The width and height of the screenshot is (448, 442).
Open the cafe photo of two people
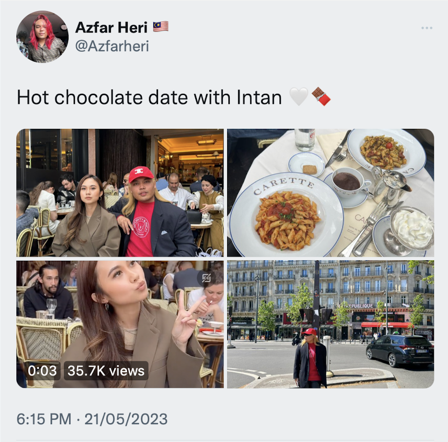[120, 193]
